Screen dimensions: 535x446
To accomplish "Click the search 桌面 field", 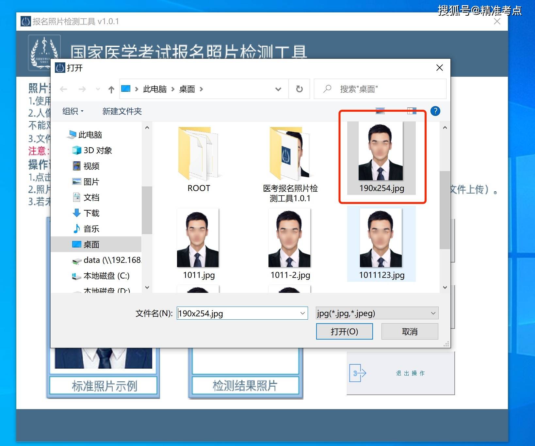I will [x=380, y=89].
